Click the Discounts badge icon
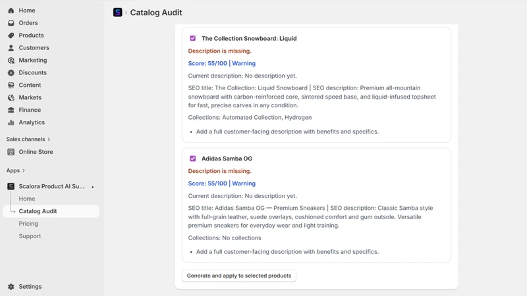Image resolution: width=527 pixels, height=296 pixels. (x=11, y=72)
